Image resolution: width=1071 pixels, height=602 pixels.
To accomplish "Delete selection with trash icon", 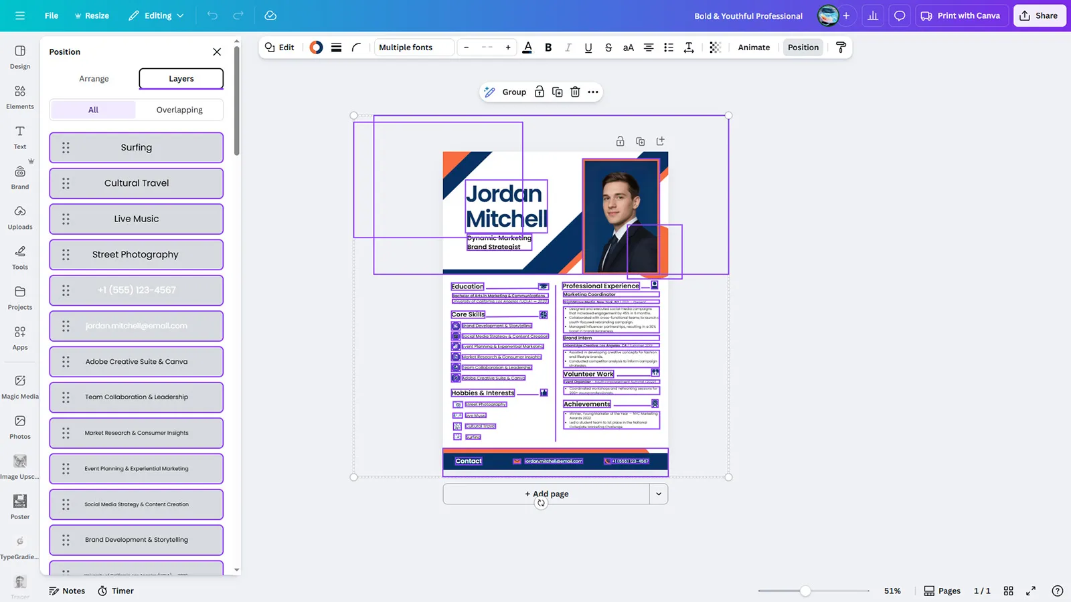I will pyautogui.click(x=575, y=92).
